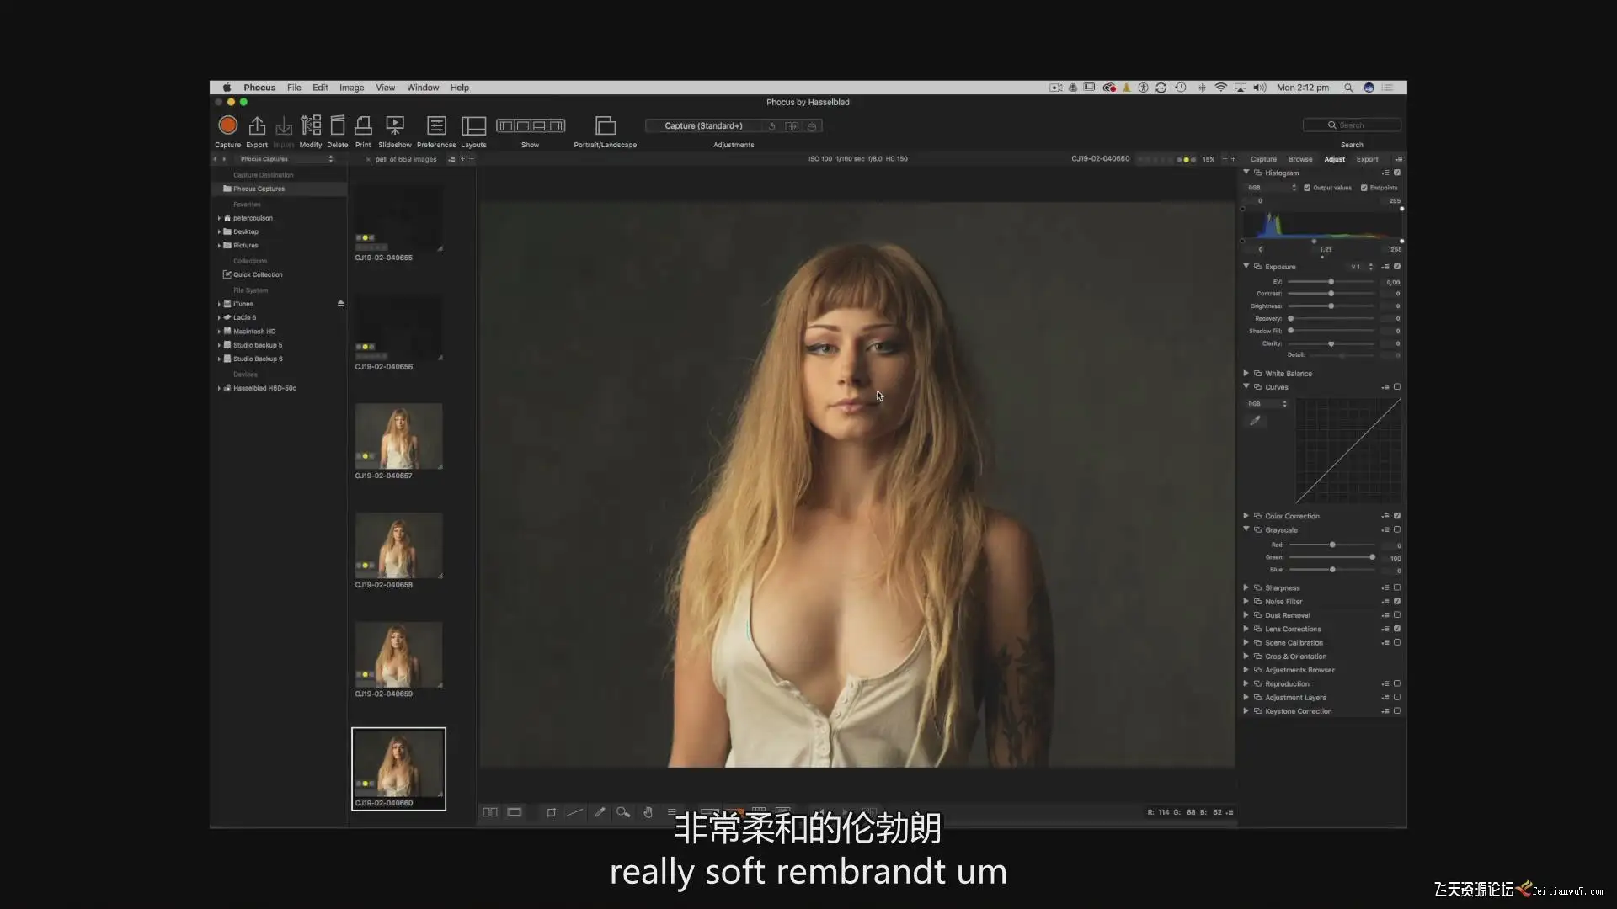Screen dimensions: 1617x909
Task: Select thumbnail CJ19-02-040657
Action: coord(398,436)
